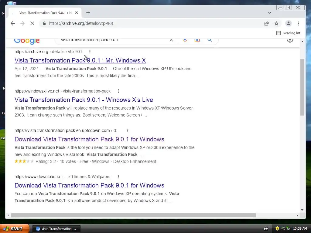Open Google settings gear
Viewport: 311px width, 233px height.
(x=290, y=40)
